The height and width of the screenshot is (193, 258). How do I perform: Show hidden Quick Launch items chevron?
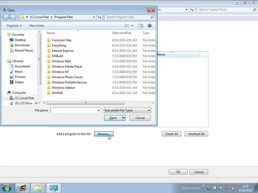pos(203,185)
